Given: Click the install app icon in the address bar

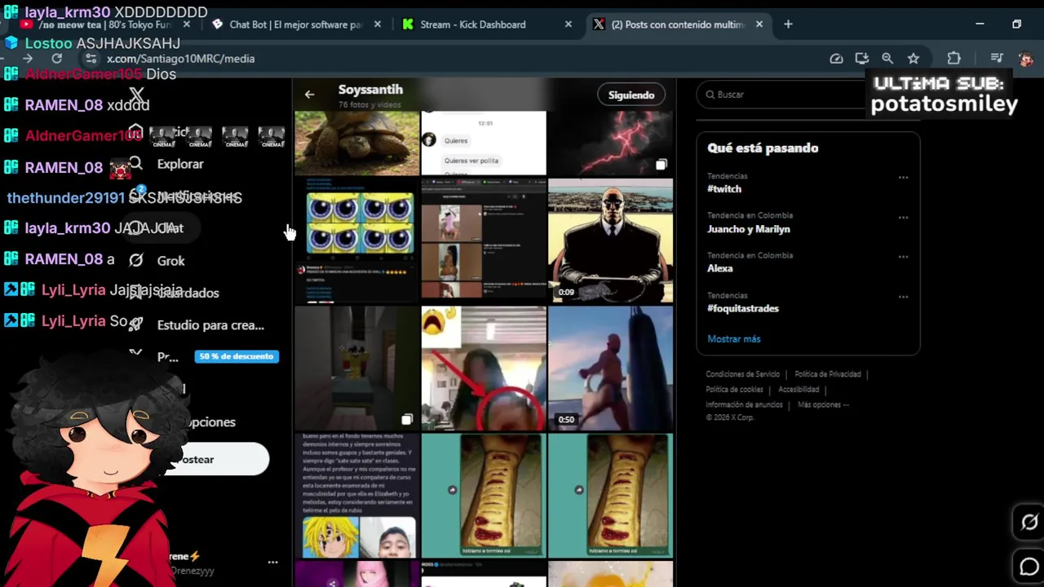Looking at the screenshot, I should (861, 59).
